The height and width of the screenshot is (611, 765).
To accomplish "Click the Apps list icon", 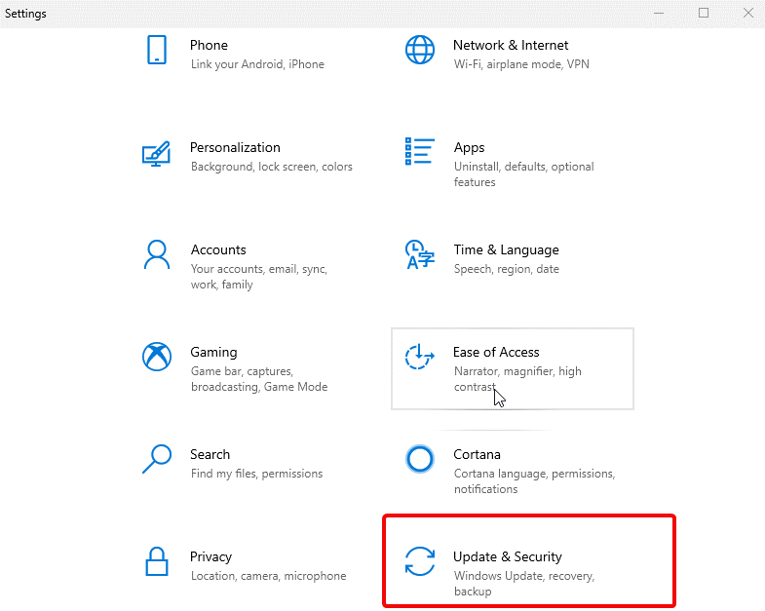I will click(420, 151).
